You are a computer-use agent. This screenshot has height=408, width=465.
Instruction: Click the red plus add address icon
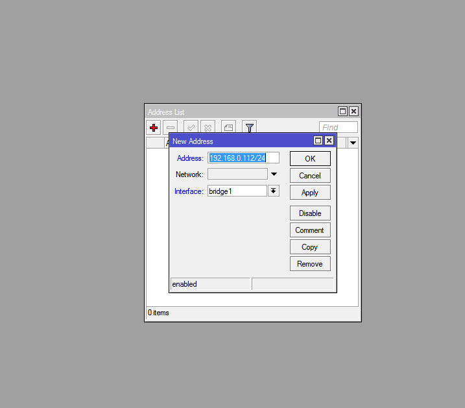(154, 128)
